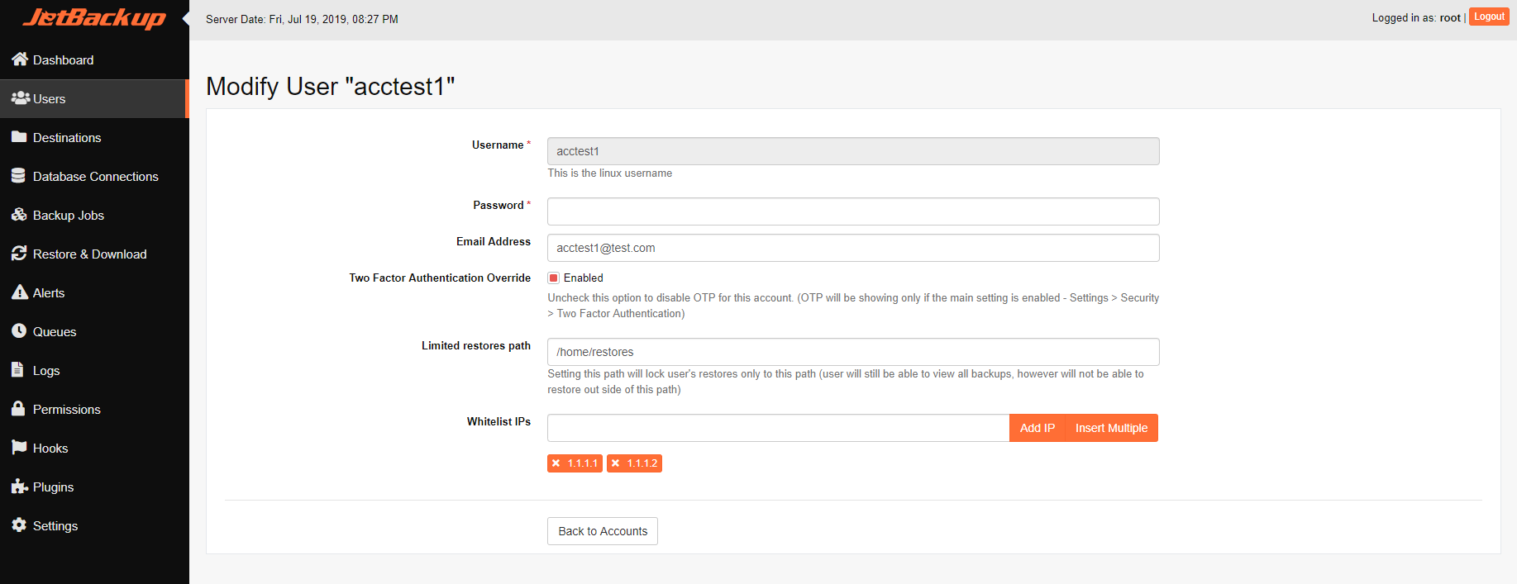Remove whitelisted IP 1.1.1.1 via its X
This screenshot has height=584, width=1517.
[556, 463]
